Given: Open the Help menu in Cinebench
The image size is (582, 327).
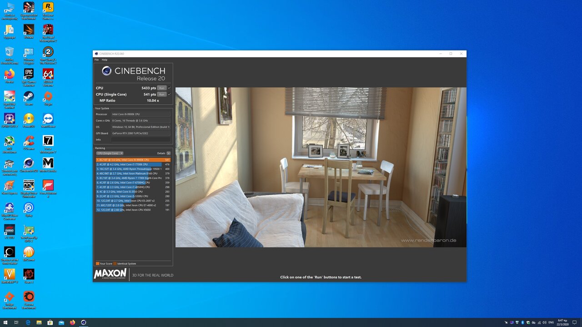Looking at the screenshot, I should [x=105, y=59].
